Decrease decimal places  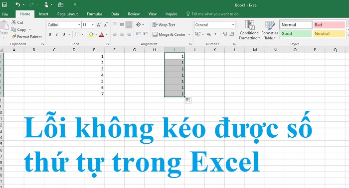point(232,34)
